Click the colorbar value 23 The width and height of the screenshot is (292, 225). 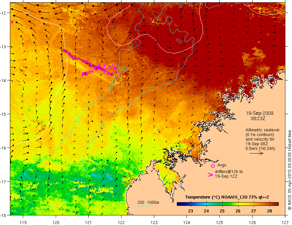tap(190, 211)
